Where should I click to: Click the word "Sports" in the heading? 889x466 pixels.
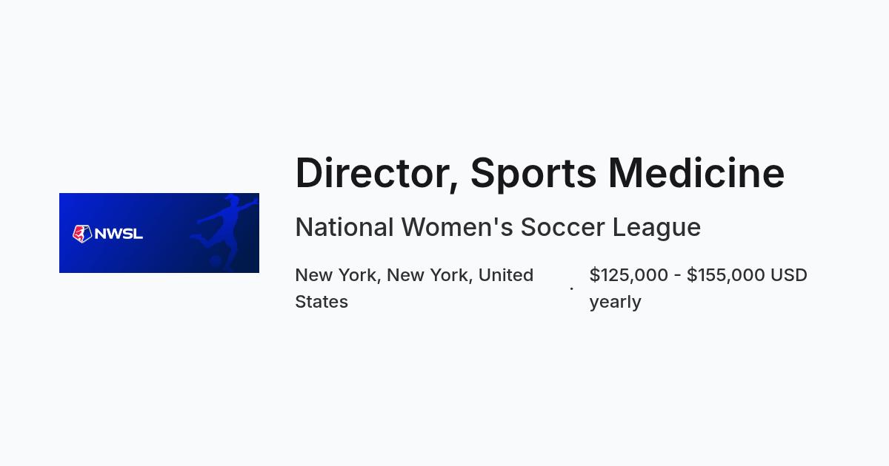(x=533, y=175)
